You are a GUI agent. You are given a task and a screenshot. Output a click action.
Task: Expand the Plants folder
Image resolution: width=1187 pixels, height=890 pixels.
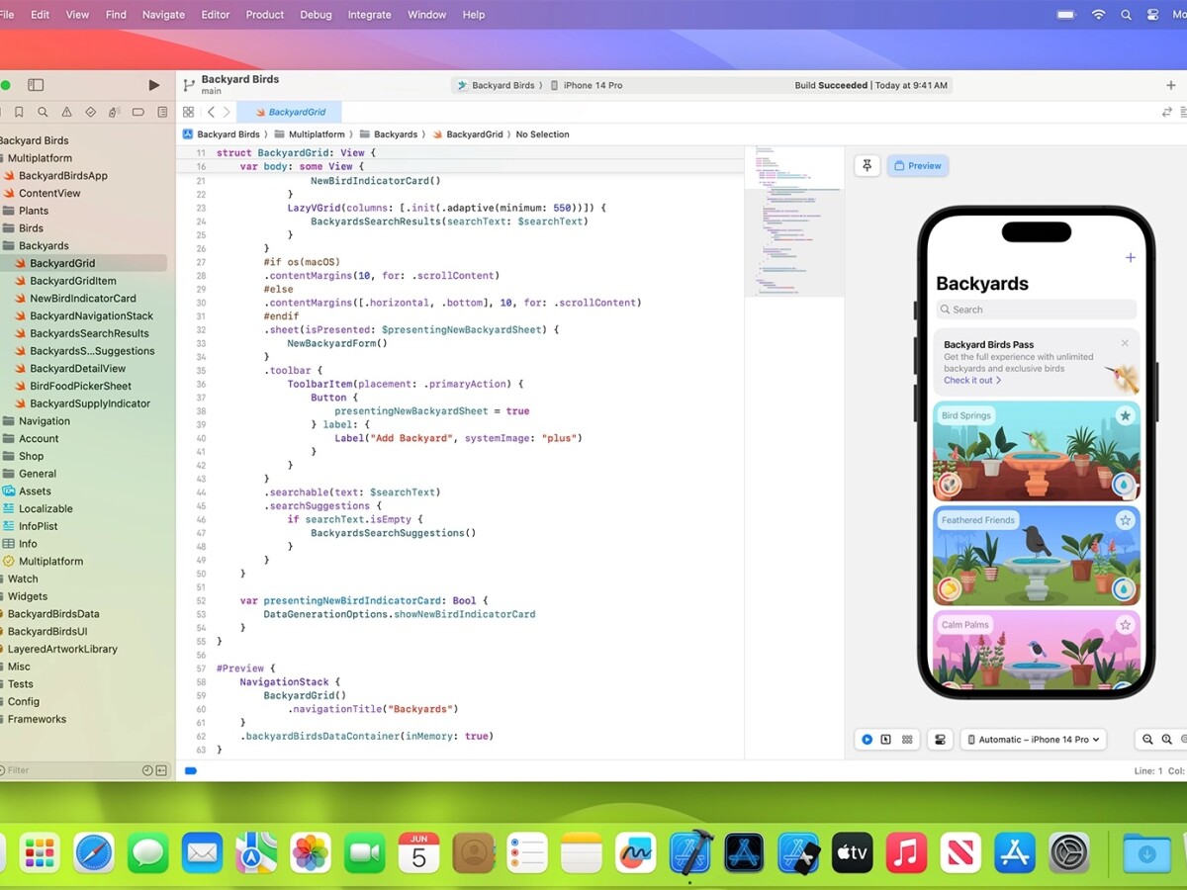pyautogui.click(x=34, y=211)
